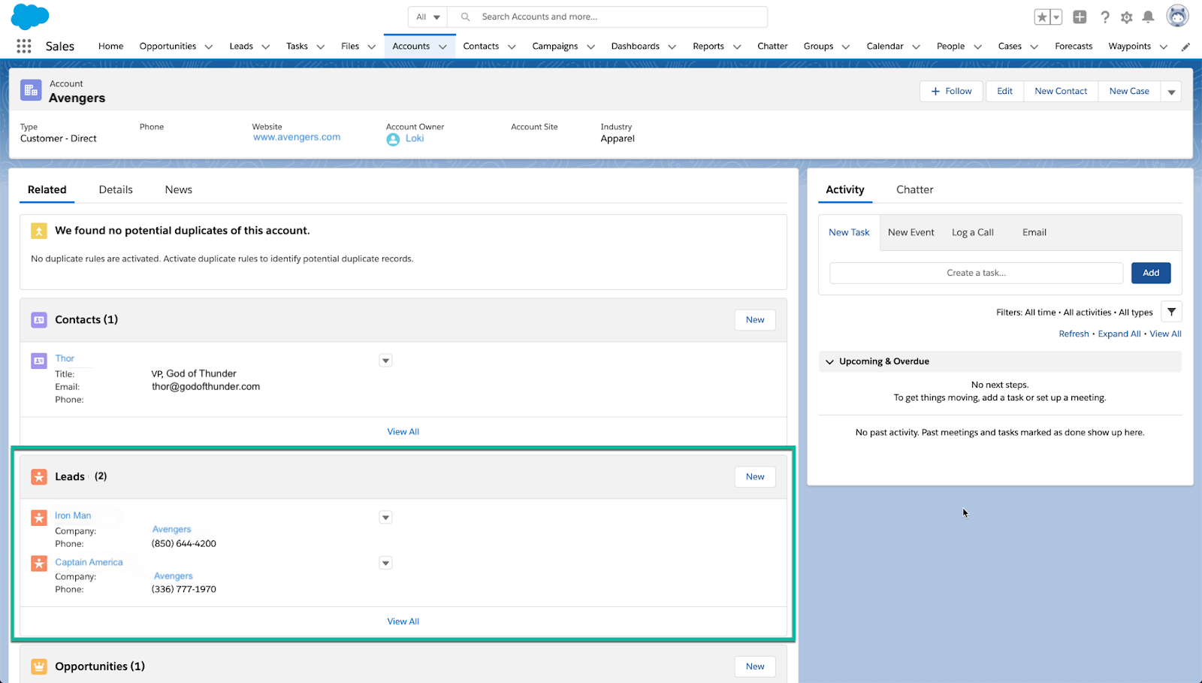
Task: Open the Setup gear icon
Action: pos(1126,17)
